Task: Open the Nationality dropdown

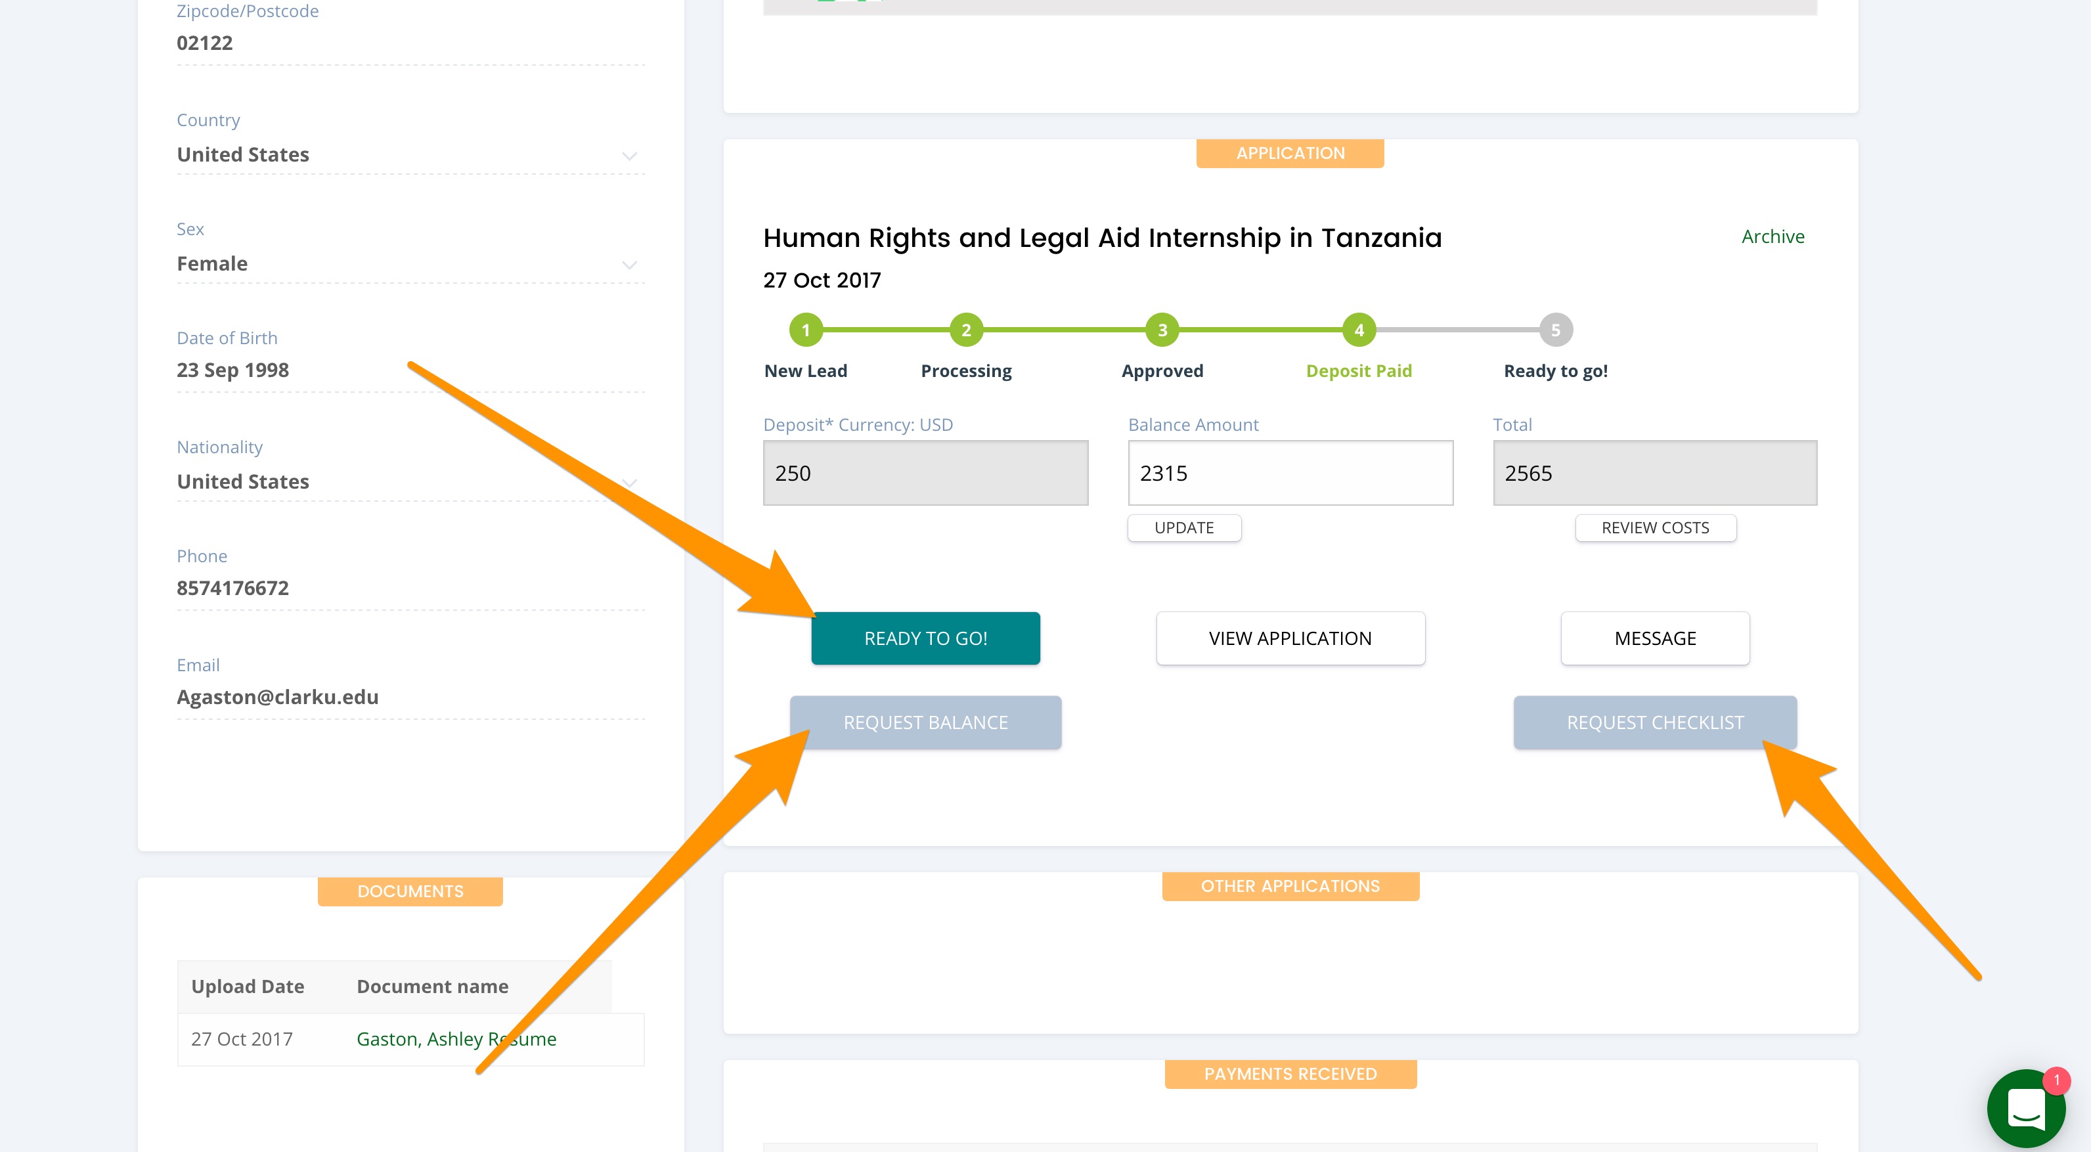Action: (628, 482)
